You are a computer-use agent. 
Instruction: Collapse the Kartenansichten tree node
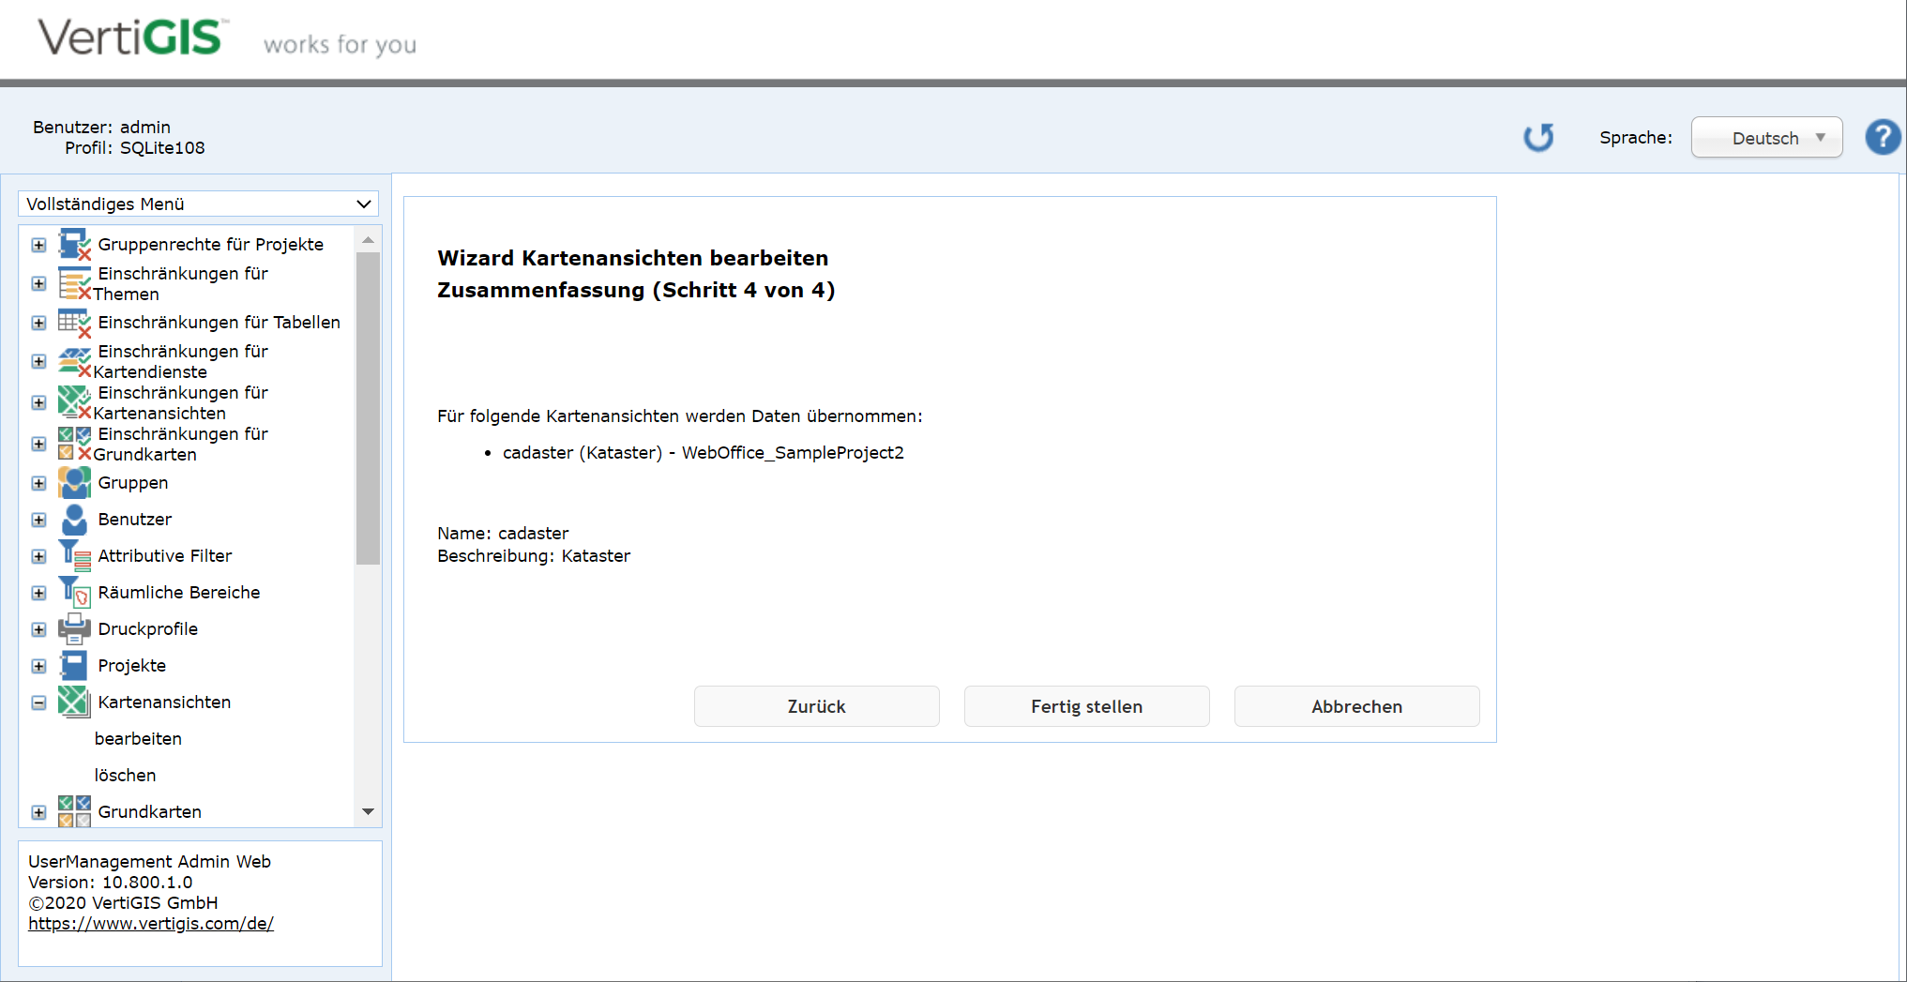pos(38,702)
